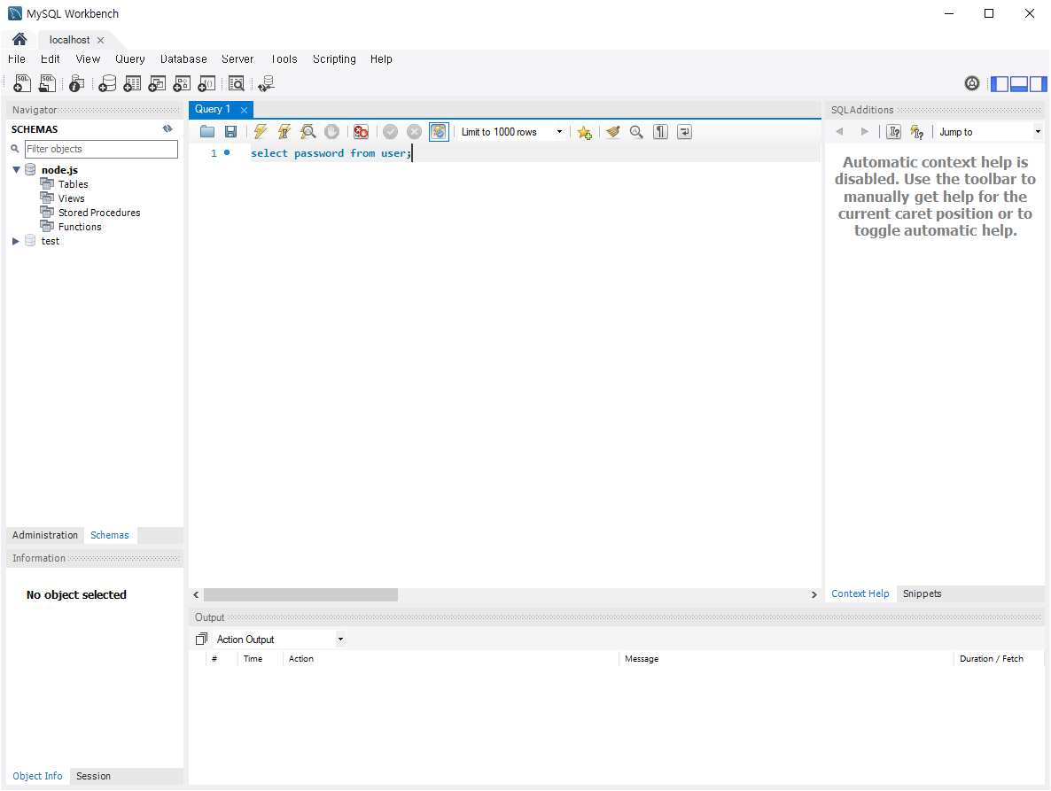Open the Query menu
Viewport: 1051px width, 791px height.
click(130, 59)
